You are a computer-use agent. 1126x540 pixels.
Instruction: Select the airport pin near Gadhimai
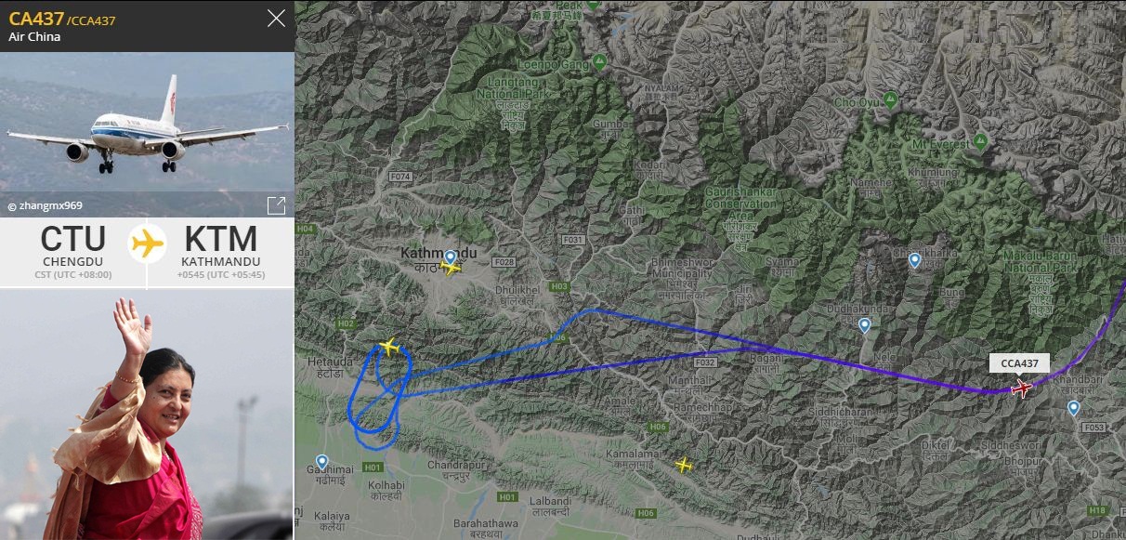(x=322, y=462)
